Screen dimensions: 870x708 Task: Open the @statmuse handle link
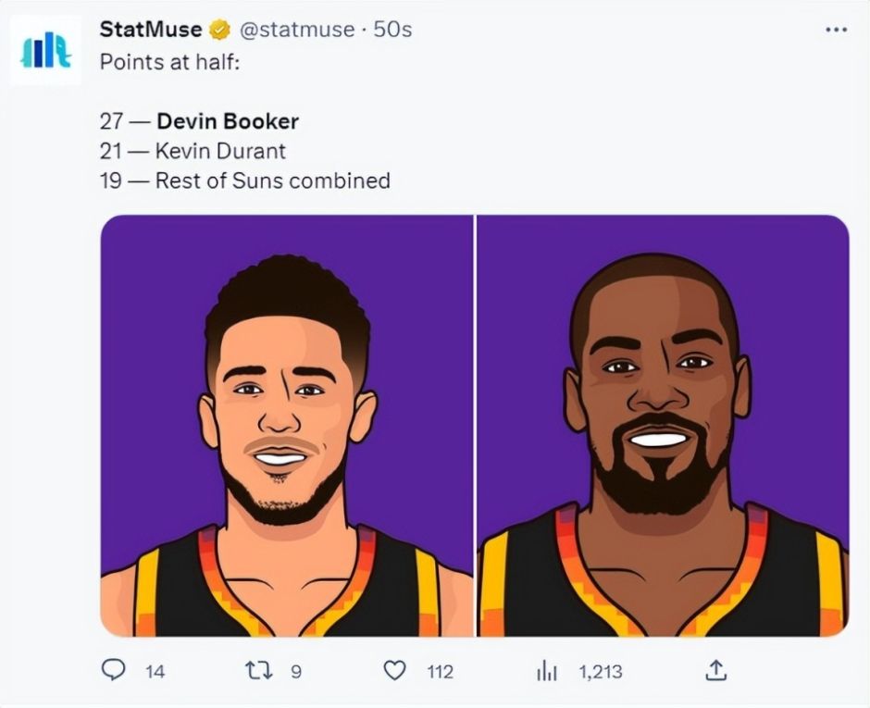pos(296,30)
